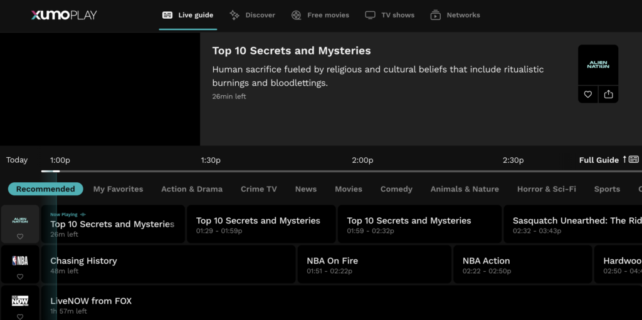Click the 2:00p time marker

362,160
